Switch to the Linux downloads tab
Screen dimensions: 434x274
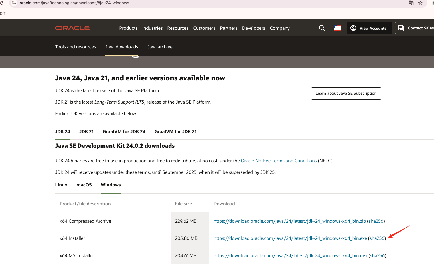(61, 185)
